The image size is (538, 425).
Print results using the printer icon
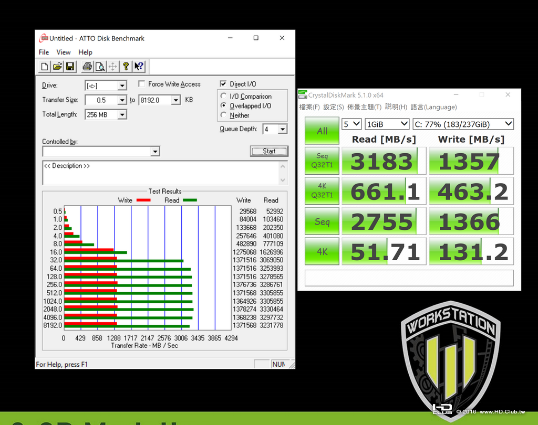pos(87,67)
